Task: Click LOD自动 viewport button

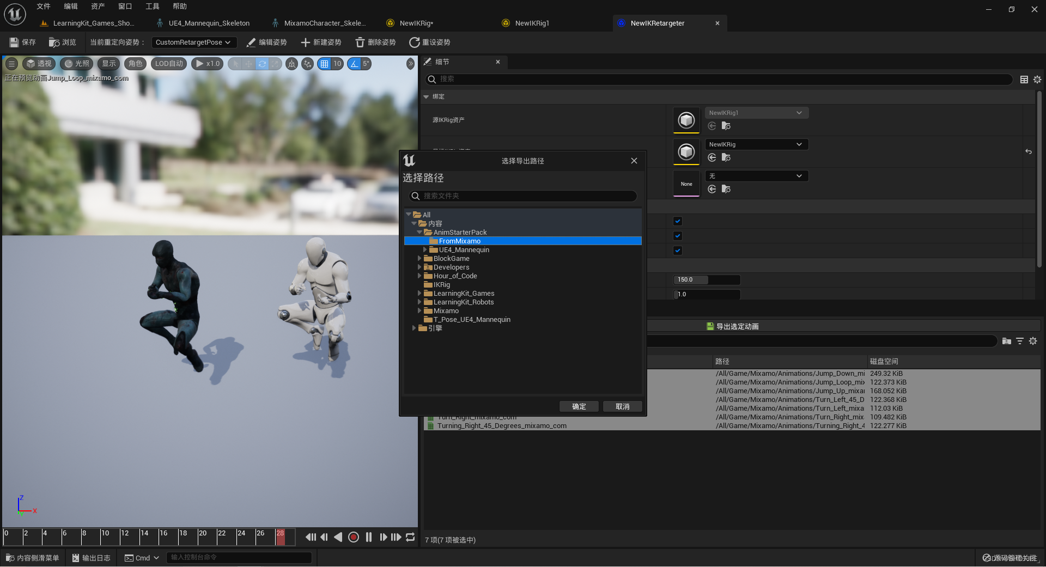Action: pyautogui.click(x=169, y=64)
